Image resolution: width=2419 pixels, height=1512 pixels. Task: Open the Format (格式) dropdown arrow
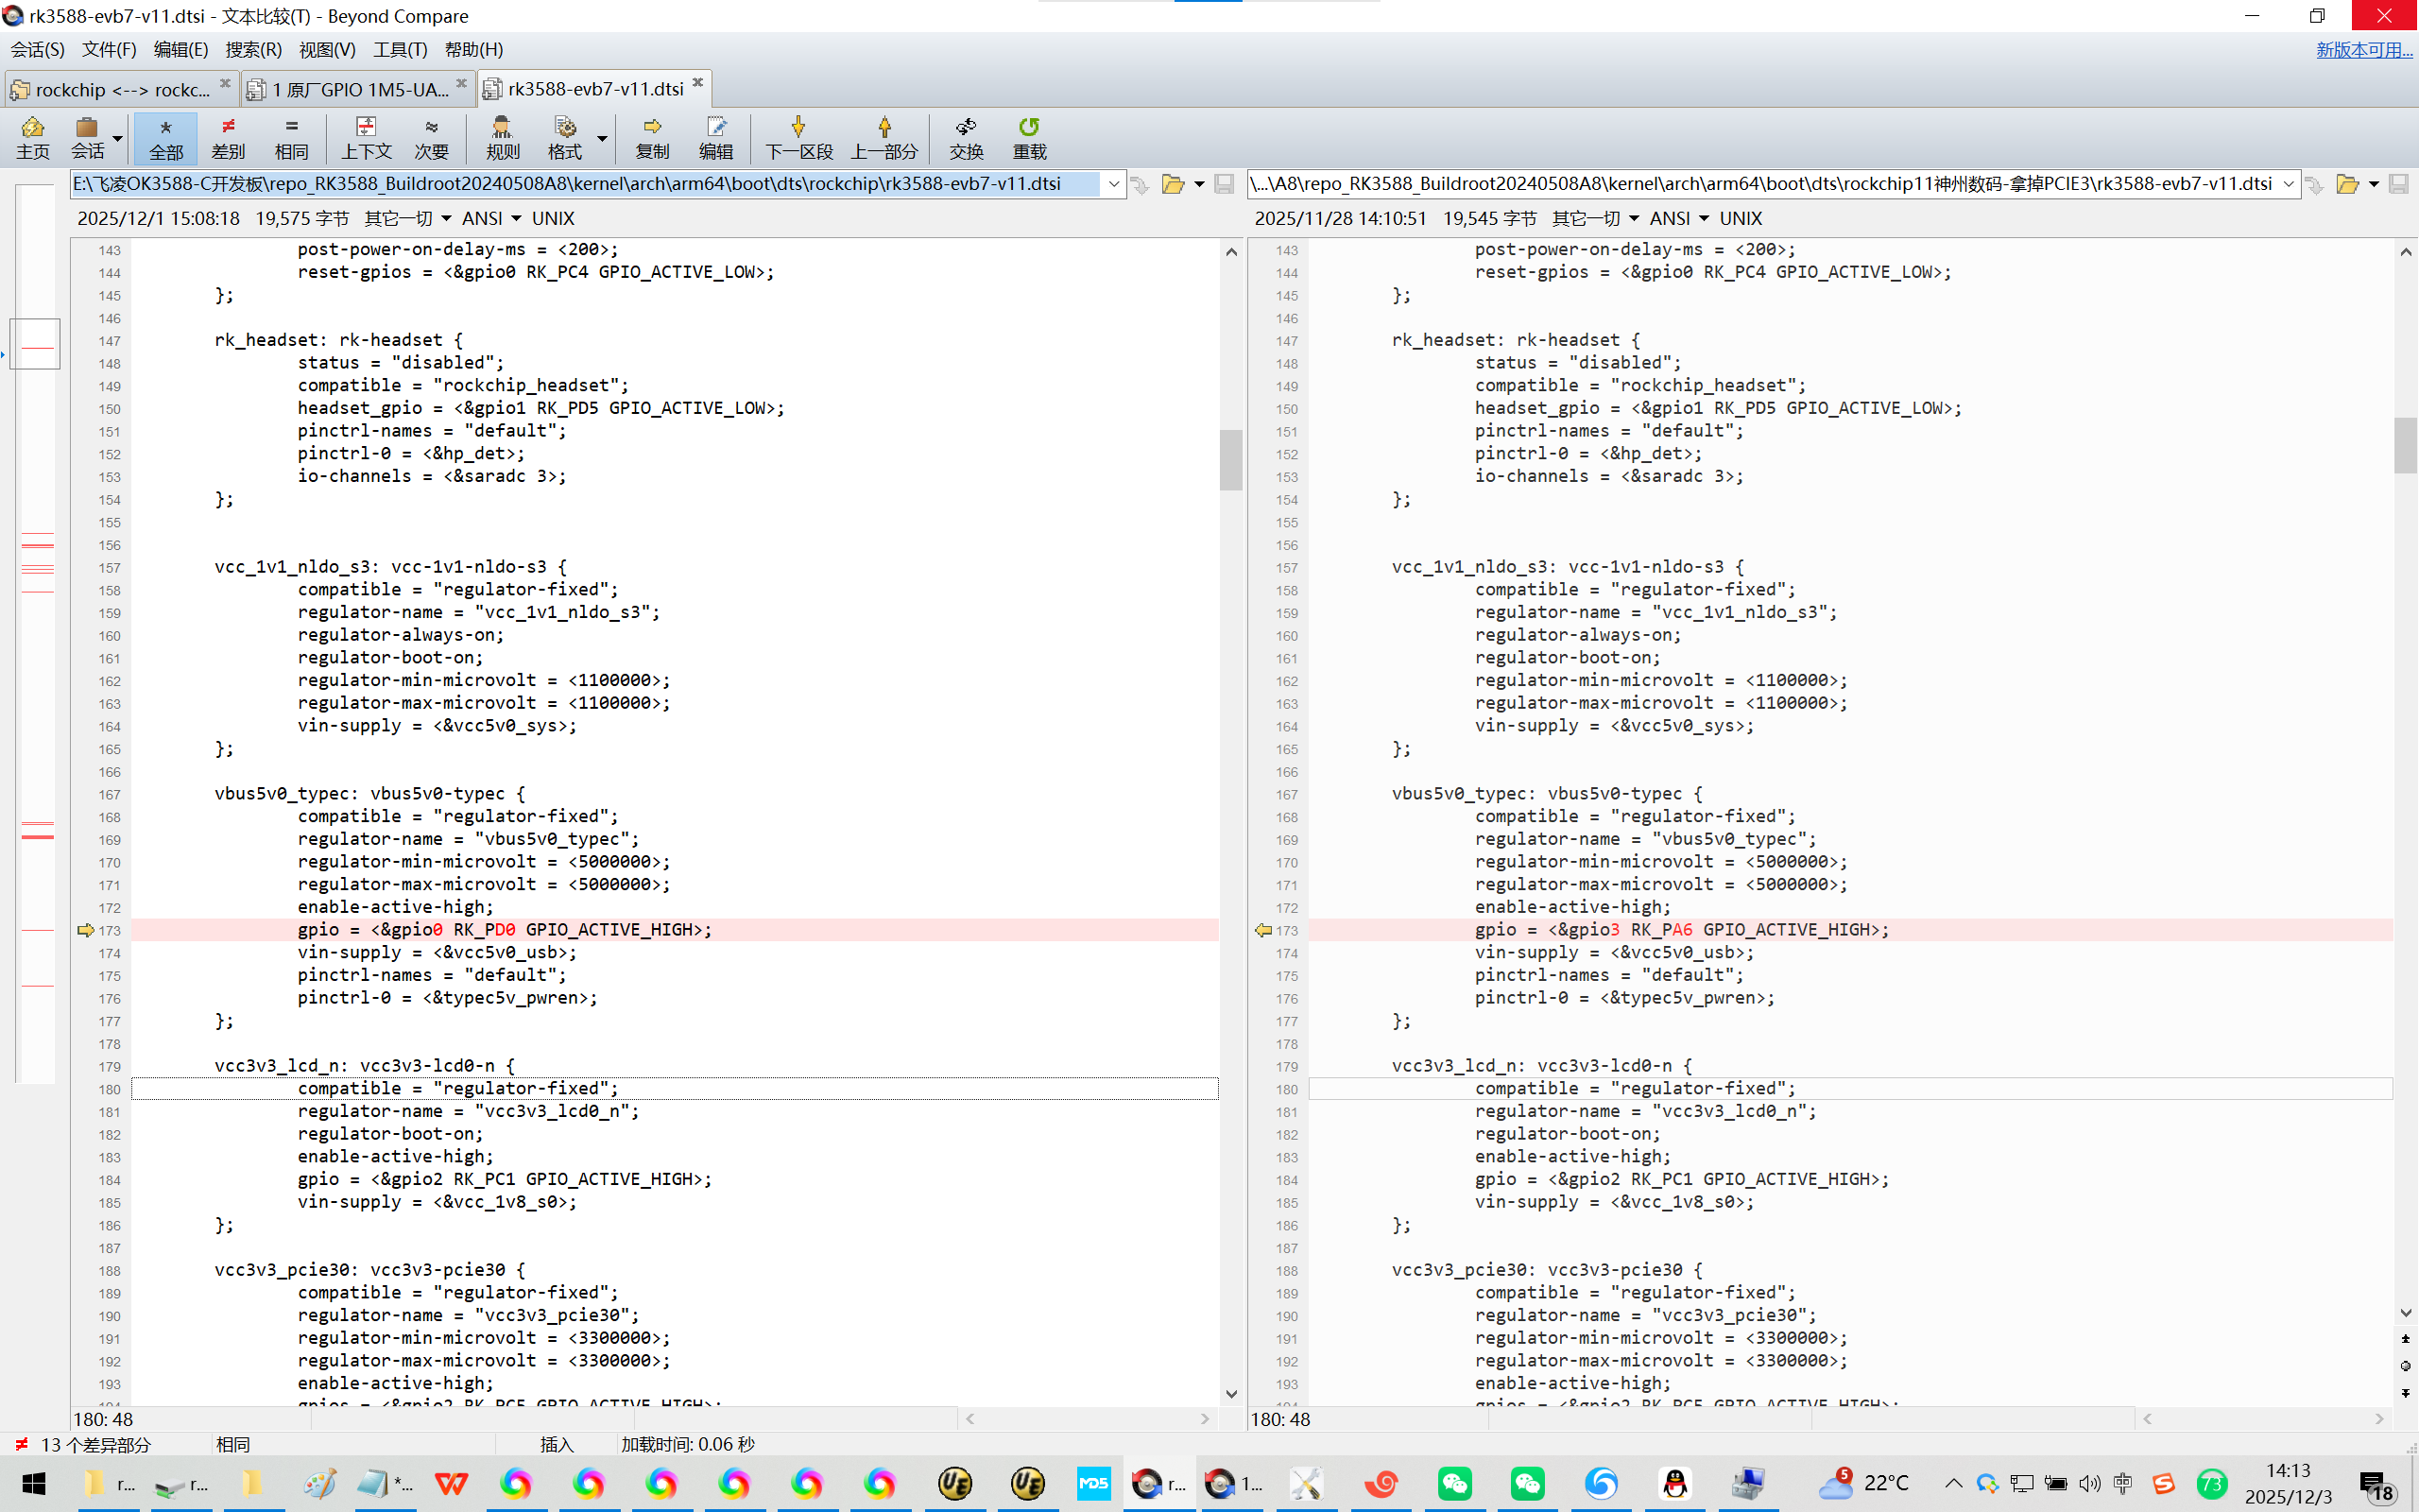pos(603,138)
